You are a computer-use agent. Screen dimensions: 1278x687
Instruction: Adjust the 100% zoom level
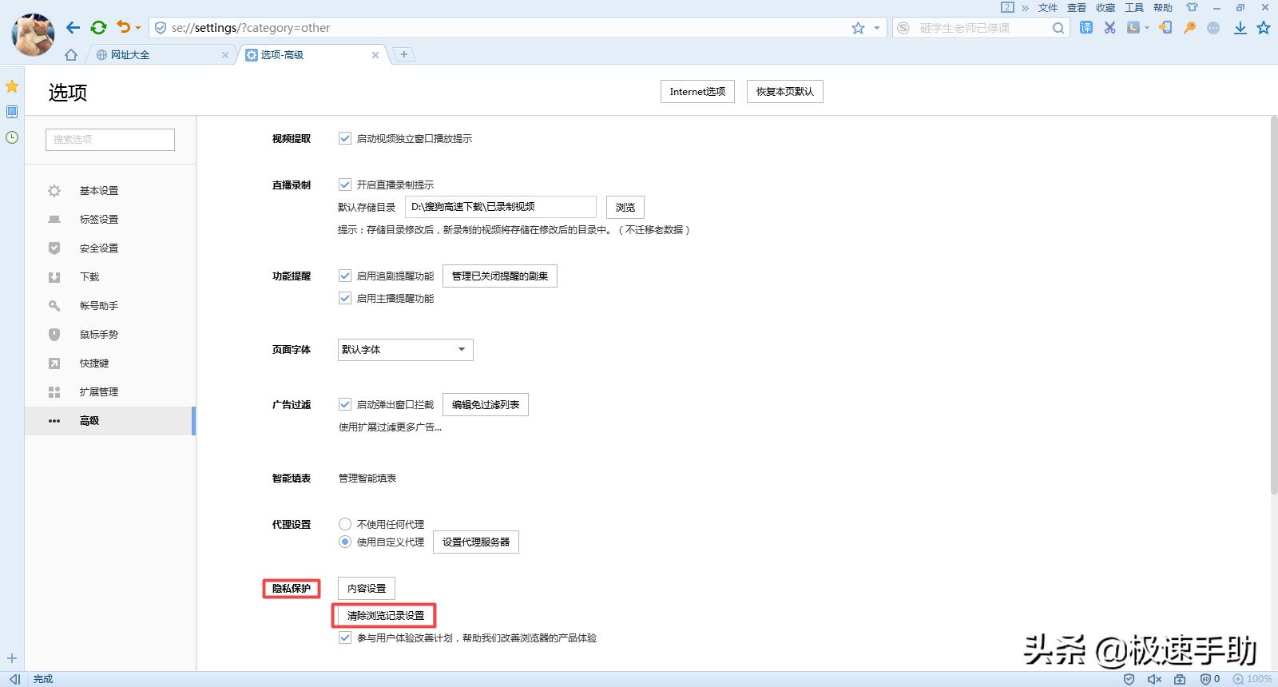pyautogui.click(x=1252, y=679)
